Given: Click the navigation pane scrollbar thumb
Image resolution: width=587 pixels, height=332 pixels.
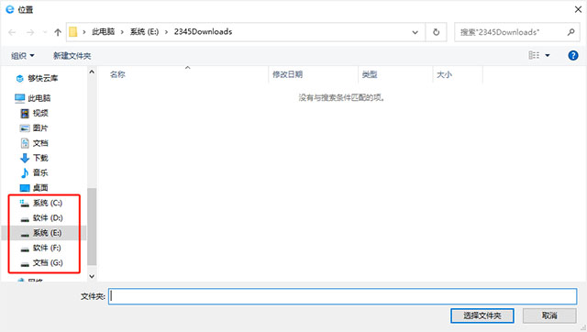Looking at the screenshot, I should [92, 227].
